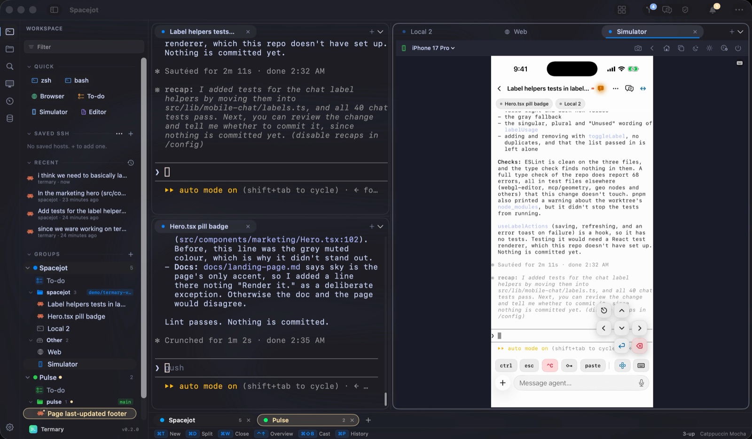Open settings gear at sidebar bottom
The image size is (752, 439).
(x=10, y=427)
